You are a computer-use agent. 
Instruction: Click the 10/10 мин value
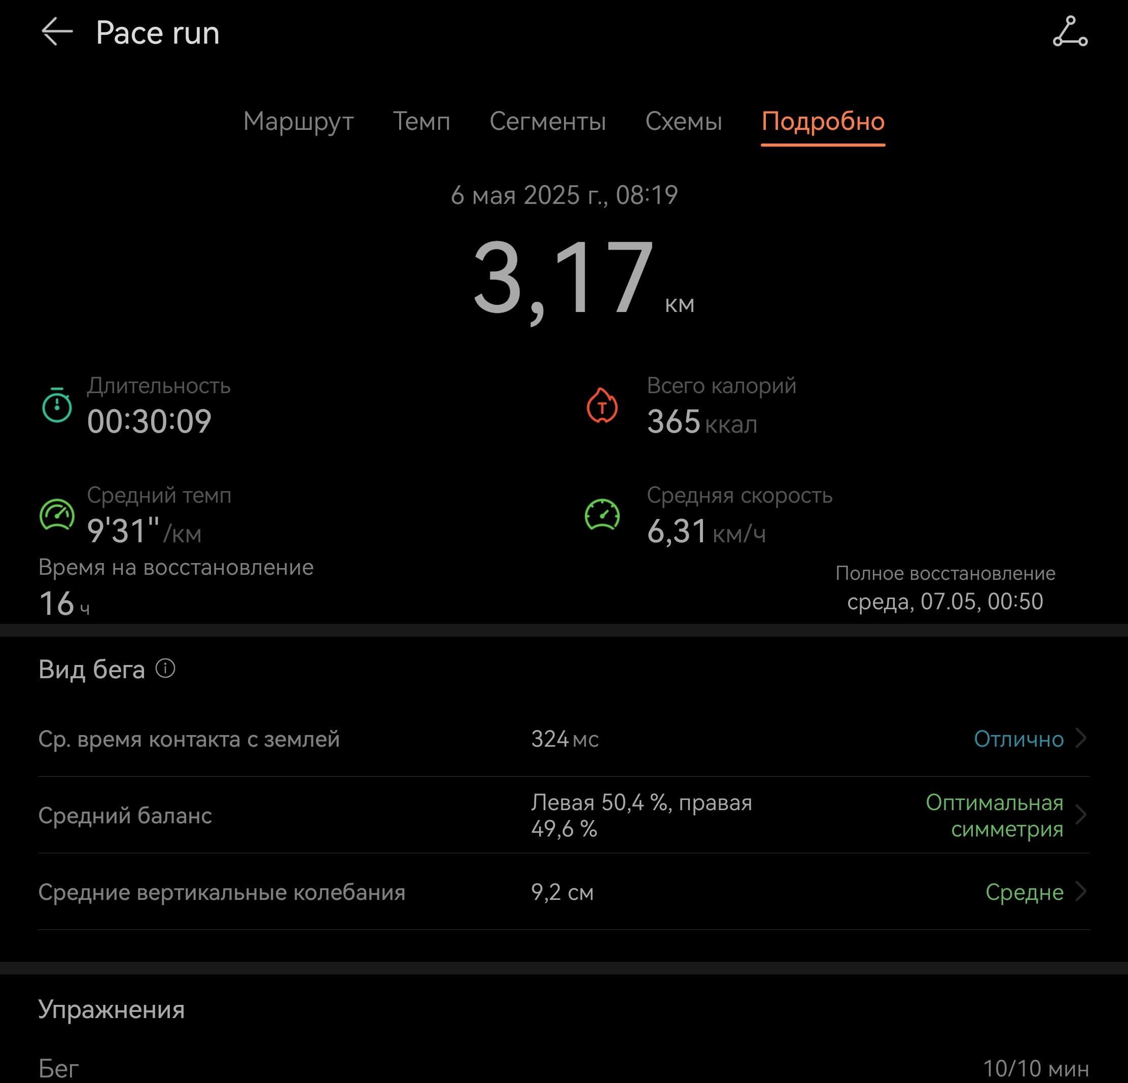click(x=1035, y=1069)
